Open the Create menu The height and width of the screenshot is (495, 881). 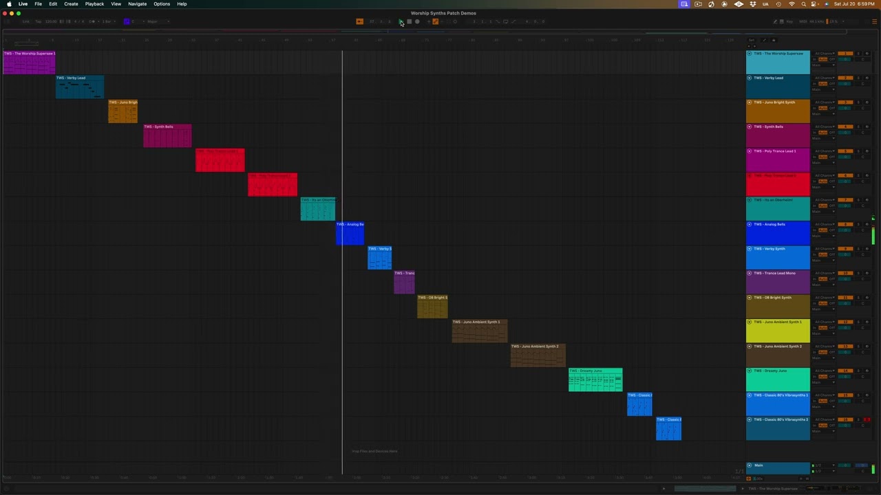pos(71,4)
